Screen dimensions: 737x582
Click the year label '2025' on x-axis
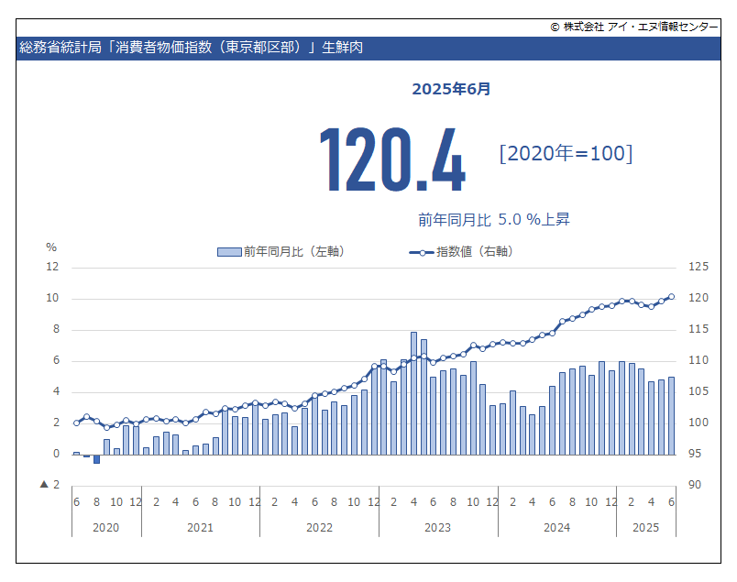pos(646,528)
